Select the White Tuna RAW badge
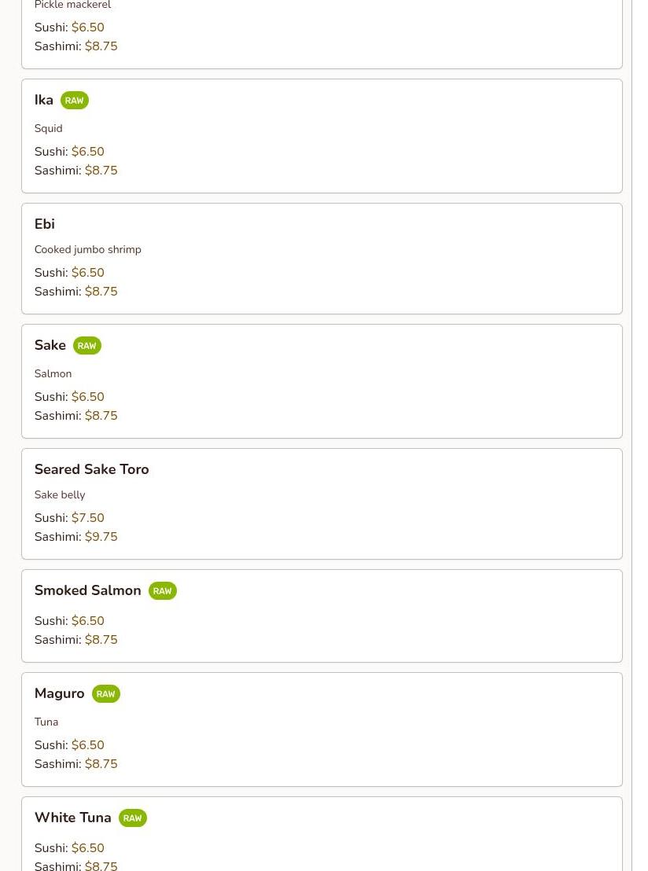 pos(132,818)
